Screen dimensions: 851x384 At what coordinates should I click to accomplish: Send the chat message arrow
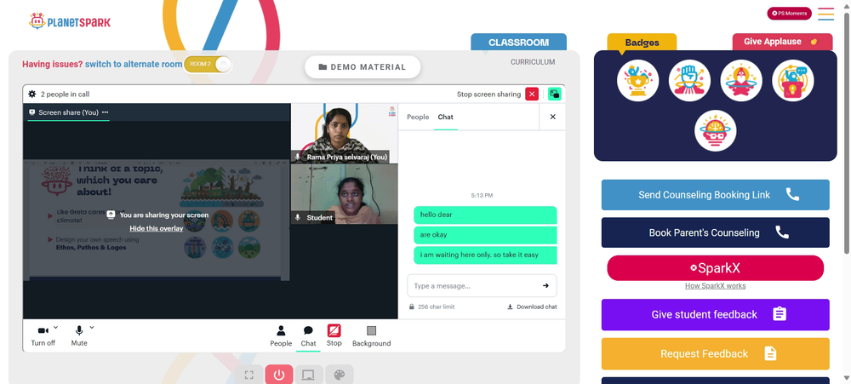(545, 286)
